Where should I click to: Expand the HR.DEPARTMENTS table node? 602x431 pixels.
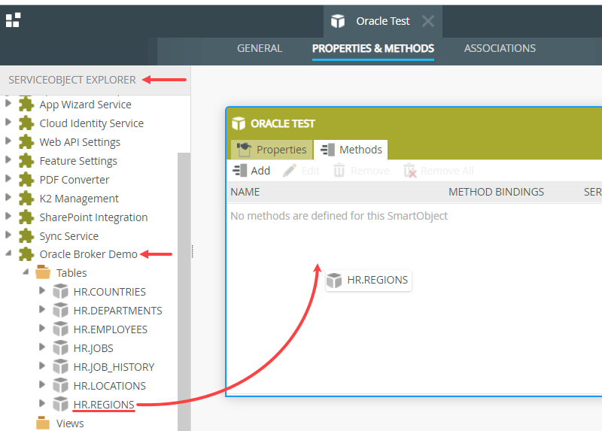pos(42,309)
